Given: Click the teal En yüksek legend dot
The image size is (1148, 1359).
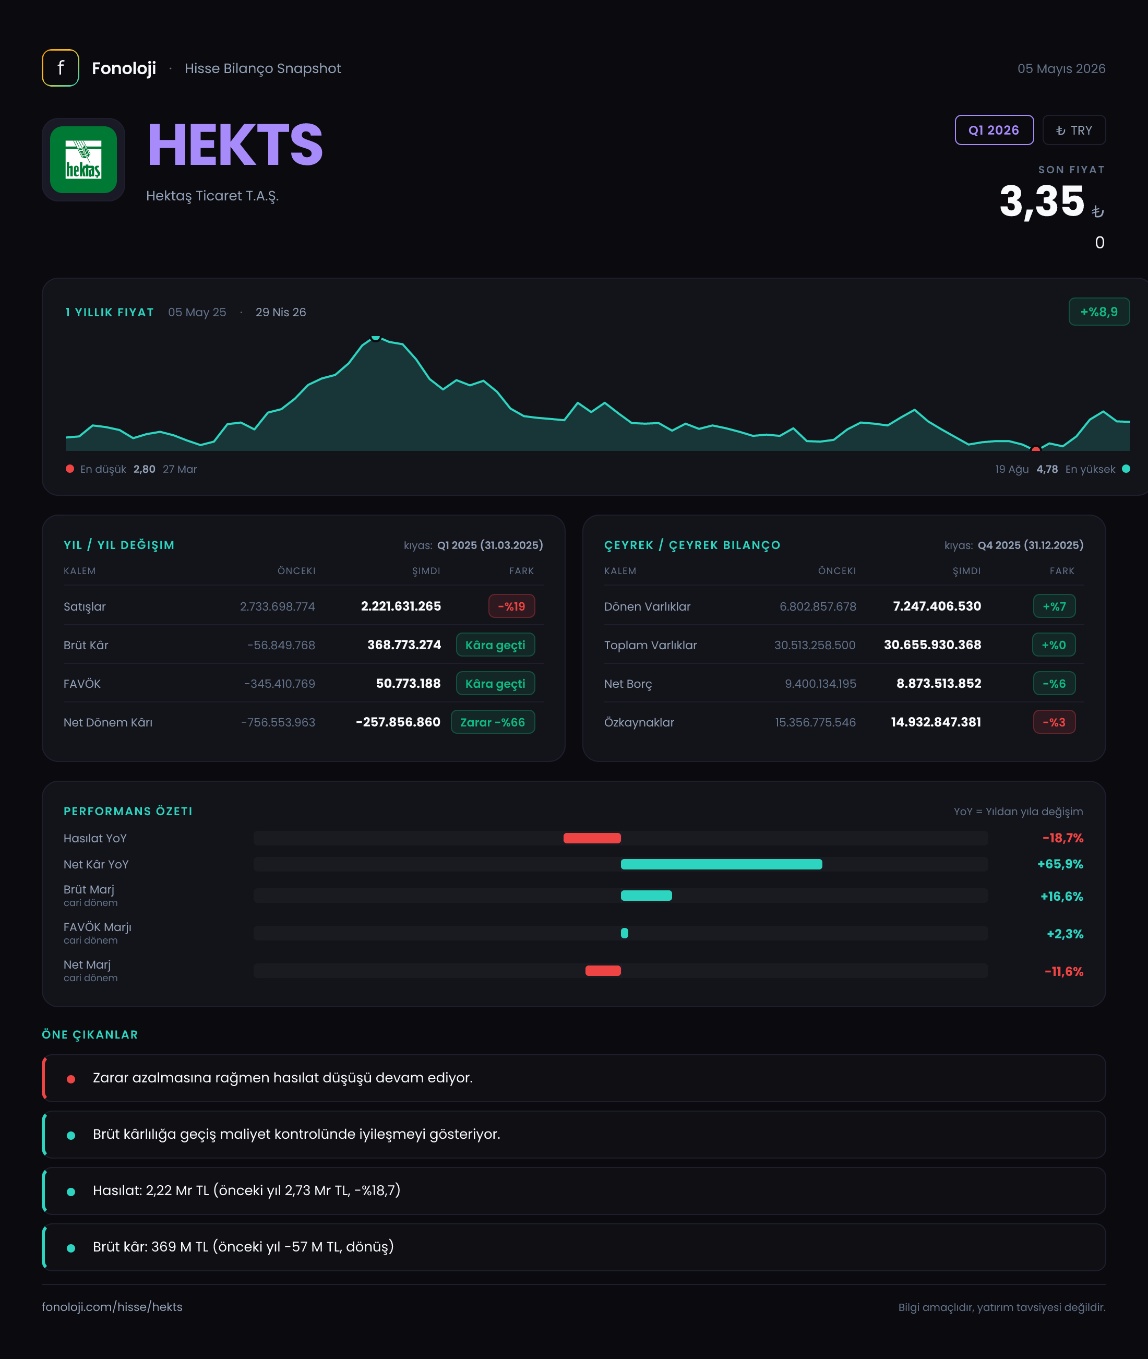Looking at the screenshot, I should point(1126,469).
